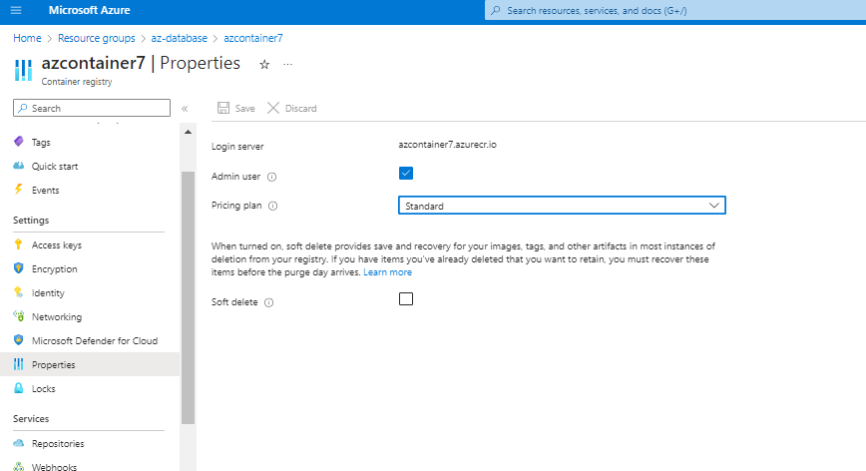Select Properties in the sidebar
Viewport: 866px width, 471px height.
tap(90, 364)
